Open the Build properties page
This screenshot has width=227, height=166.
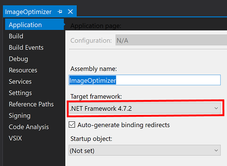(16, 36)
